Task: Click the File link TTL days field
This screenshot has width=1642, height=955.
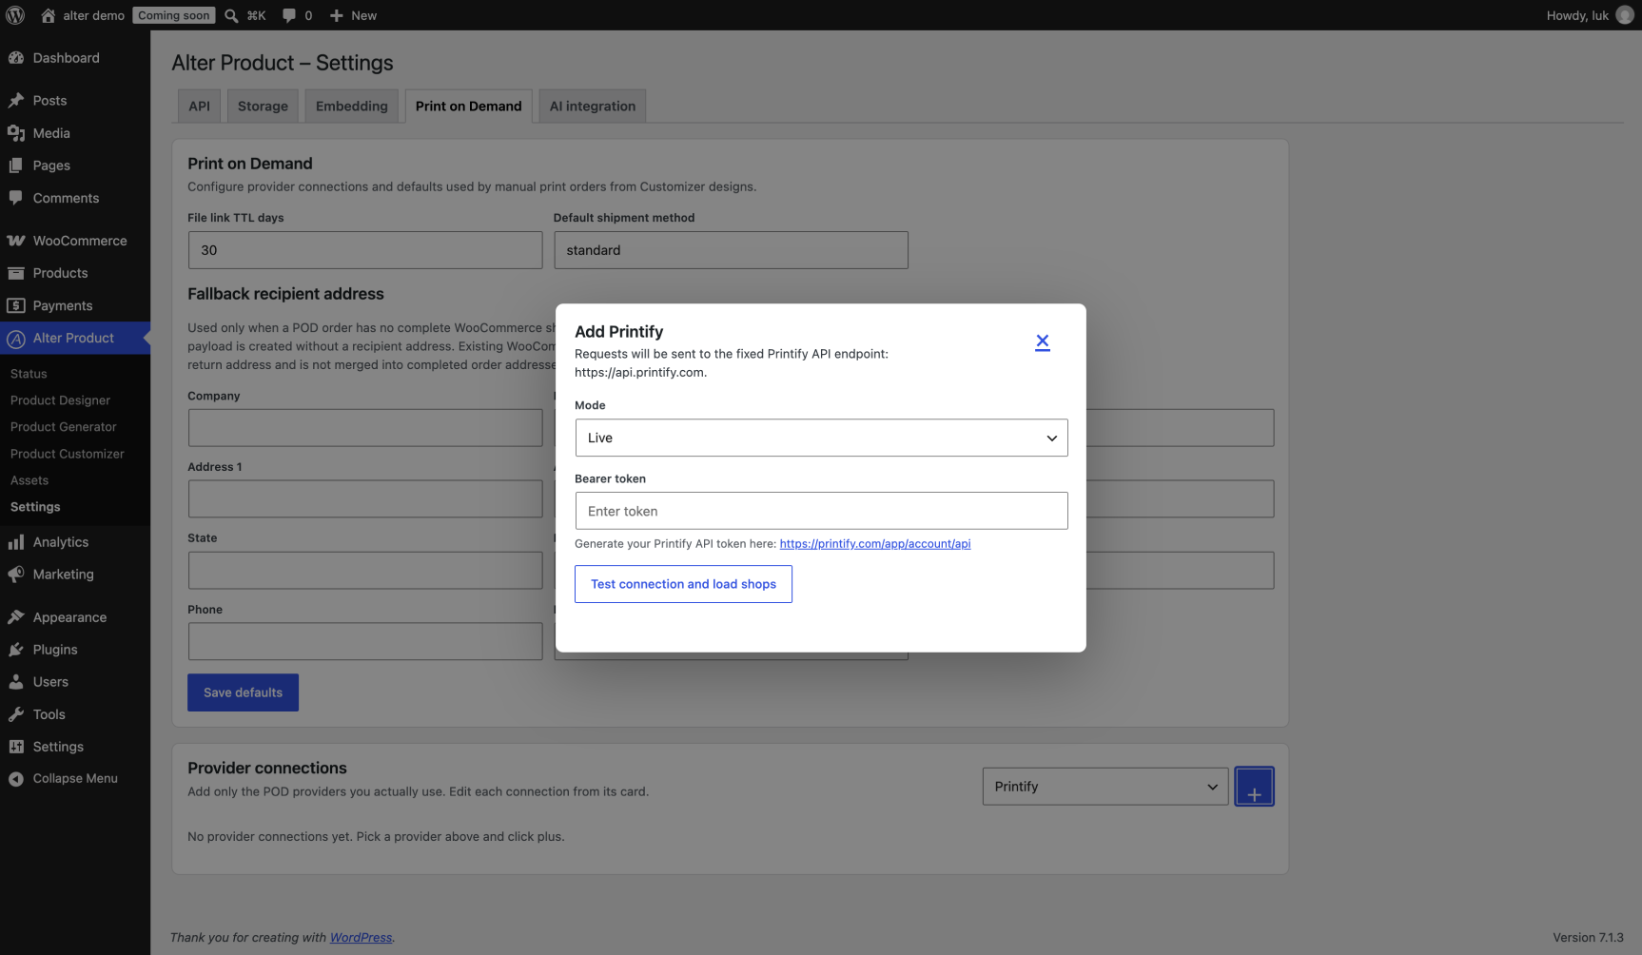Action: (365, 250)
